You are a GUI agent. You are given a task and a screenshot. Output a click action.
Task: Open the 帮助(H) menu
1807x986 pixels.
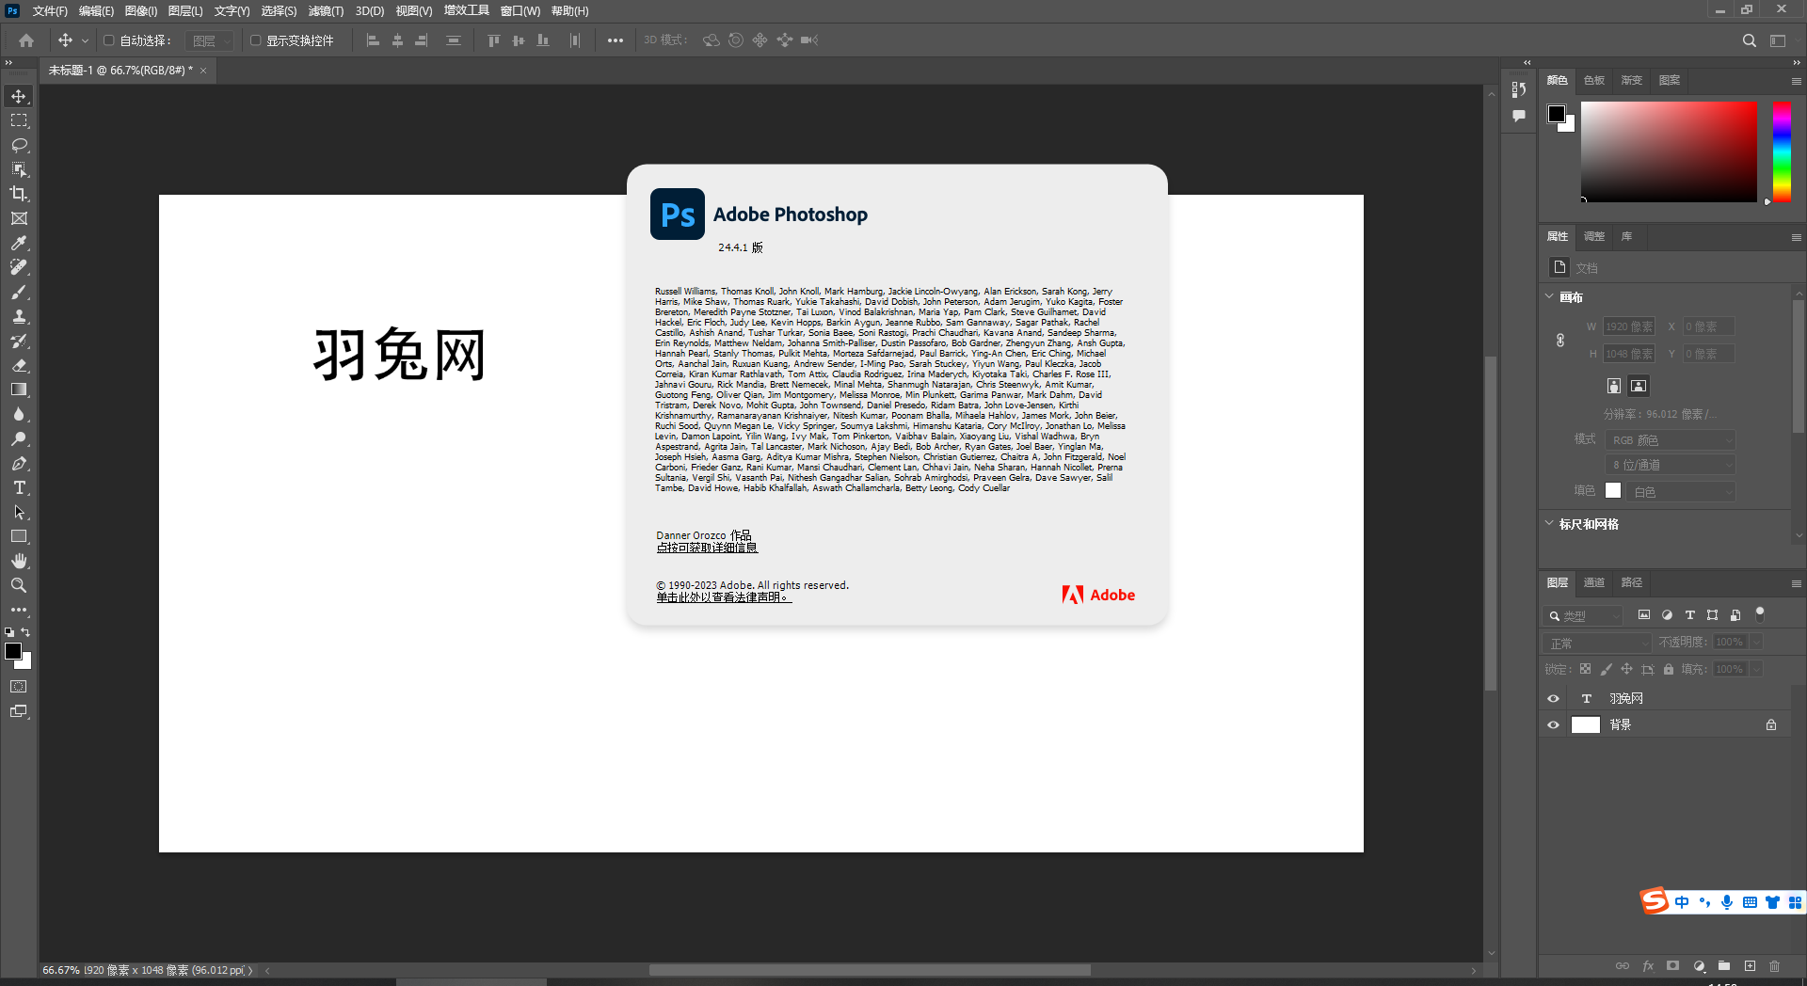point(569,11)
